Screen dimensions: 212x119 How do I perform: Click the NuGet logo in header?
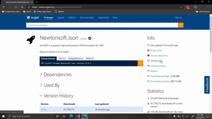click(33, 18)
